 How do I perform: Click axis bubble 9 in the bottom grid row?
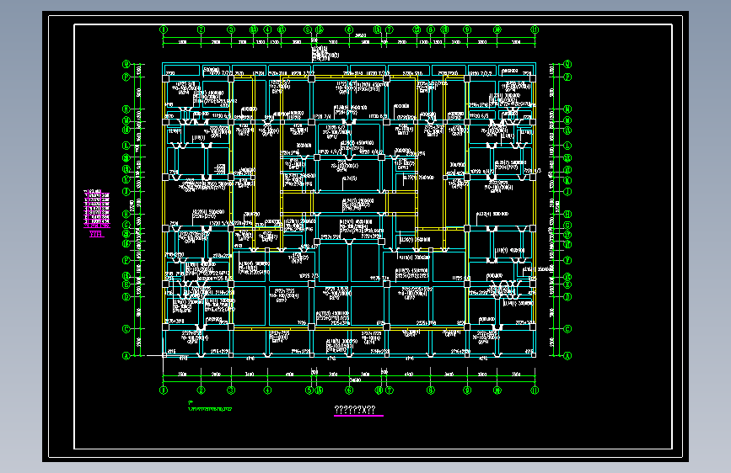click(467, 391)
